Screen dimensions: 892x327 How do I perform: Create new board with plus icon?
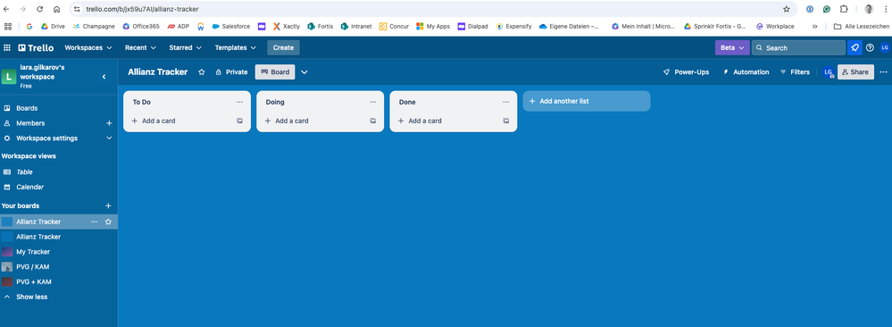coord(109,205)
